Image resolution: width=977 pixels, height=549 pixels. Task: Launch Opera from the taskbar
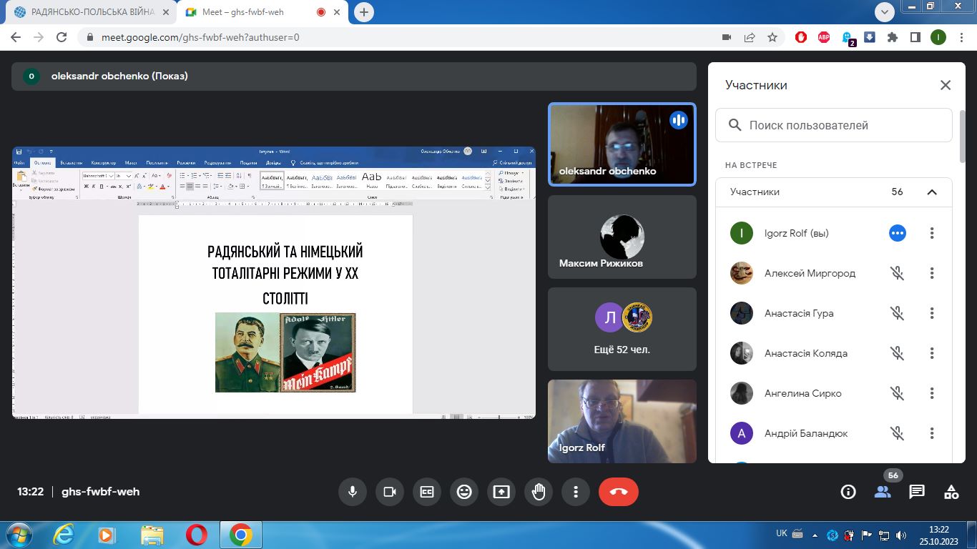point(196,535)
